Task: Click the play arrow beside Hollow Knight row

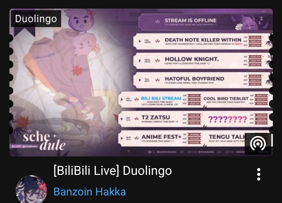Action: [140, 61]
